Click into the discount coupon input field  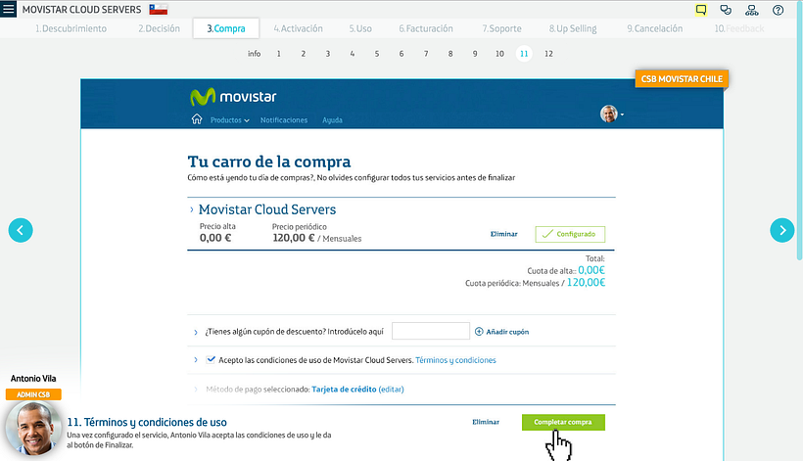[x=430, y=332]
